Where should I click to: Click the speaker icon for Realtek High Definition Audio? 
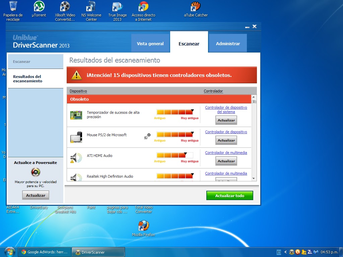click(76, 177)
